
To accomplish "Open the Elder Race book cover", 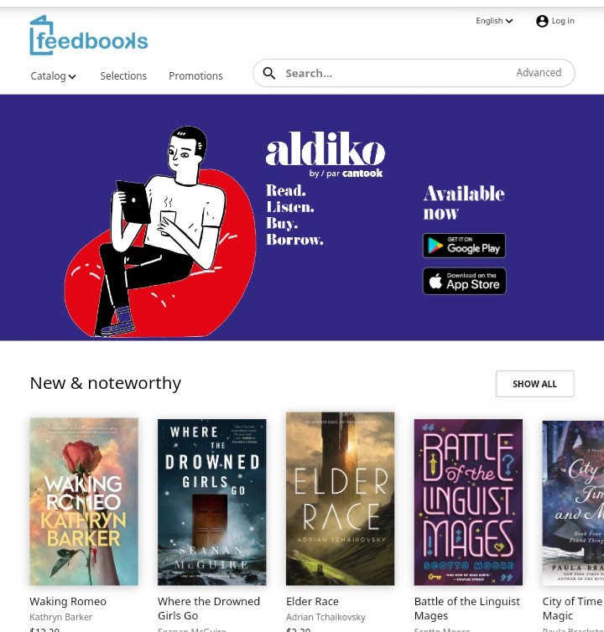I will 340,499.
